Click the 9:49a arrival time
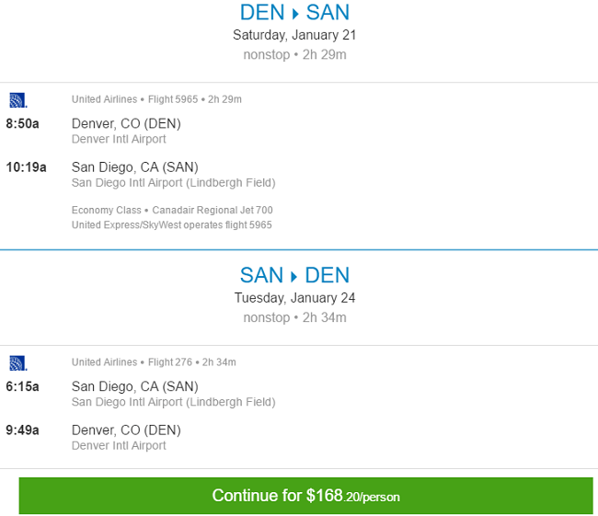The height and width of the screenshot is (516, 598). [x=22, y=430]
